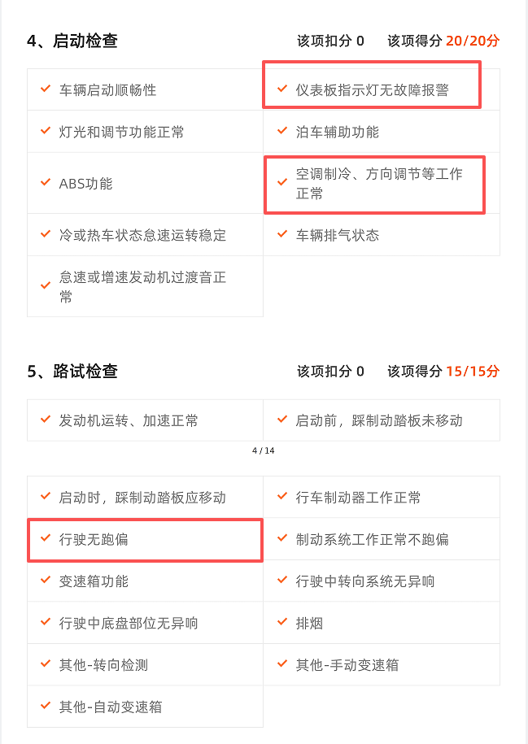This screenshot has height=744, width=528.
Task: Click the 15/15分 score for 路试检查
Action: pyautogui.click(x=472, y=372)
